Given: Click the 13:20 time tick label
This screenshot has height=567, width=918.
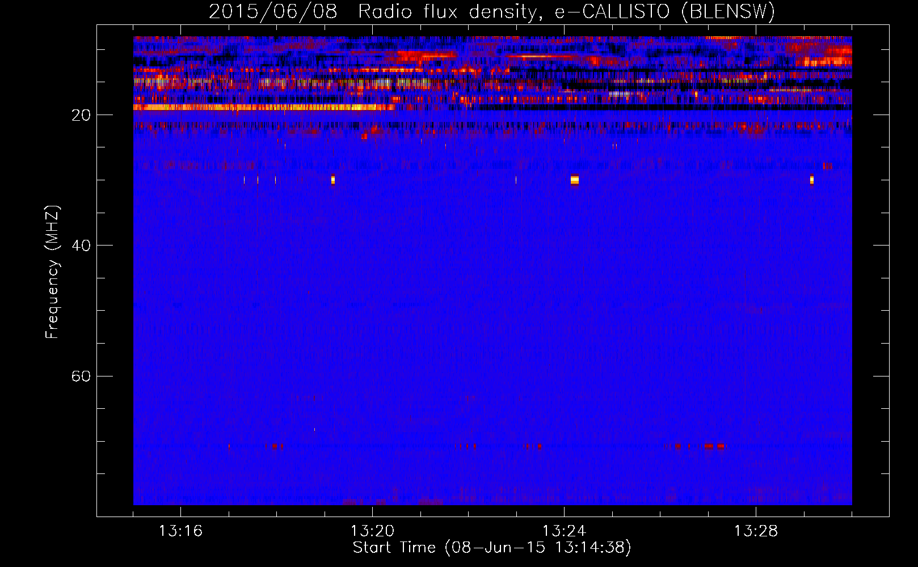Looking at the screenshot, I should (372, 531).
